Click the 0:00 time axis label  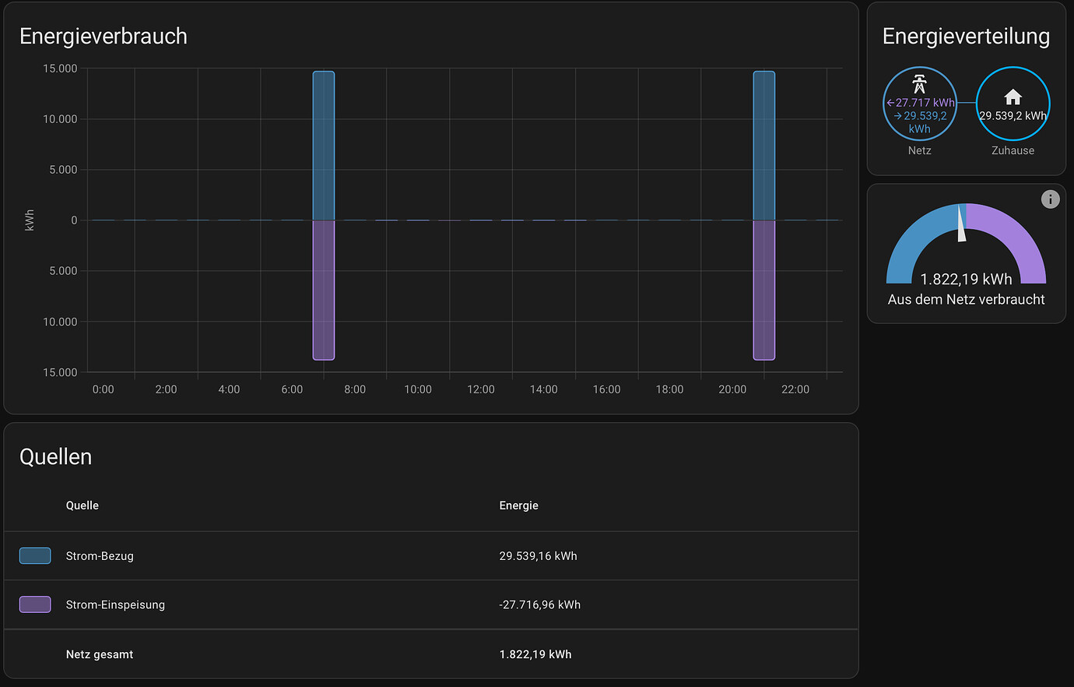pyautogui.click(x=104, y=389)
